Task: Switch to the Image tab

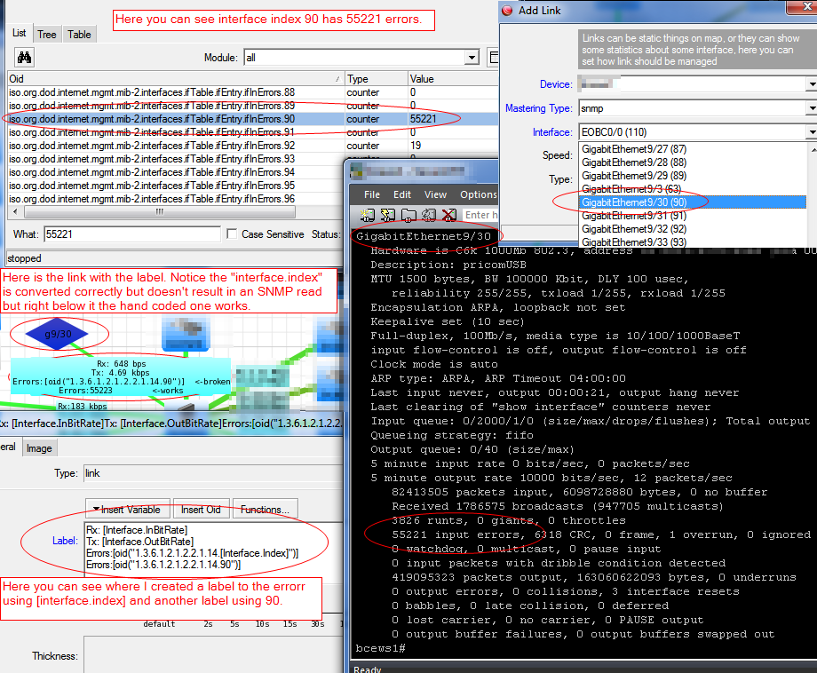Action: coord(39,448)
